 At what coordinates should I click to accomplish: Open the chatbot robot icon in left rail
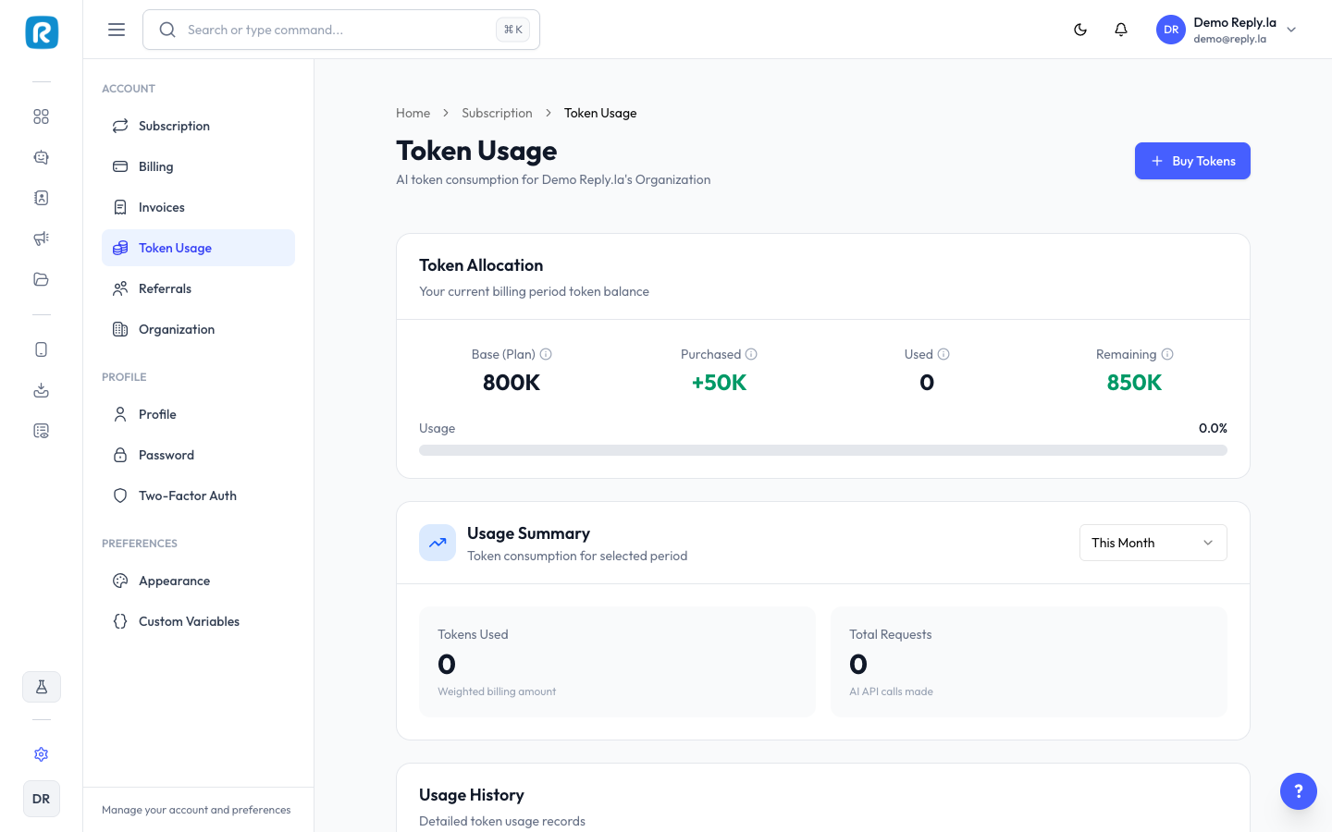pos(41,157)
